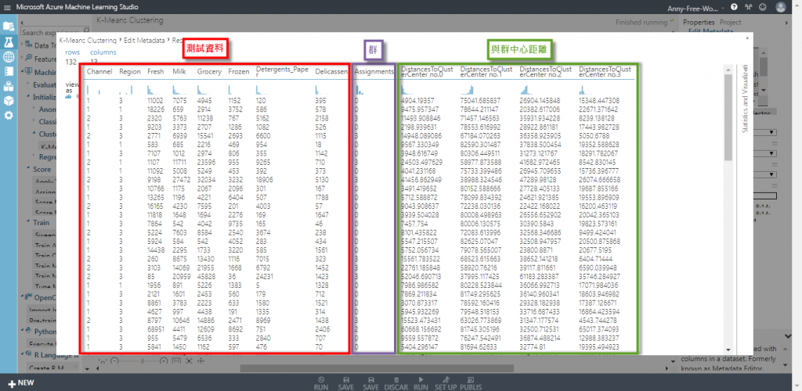802x391 pixels.
Task: Collapse the Score tree group
Action: click(29, 169)
